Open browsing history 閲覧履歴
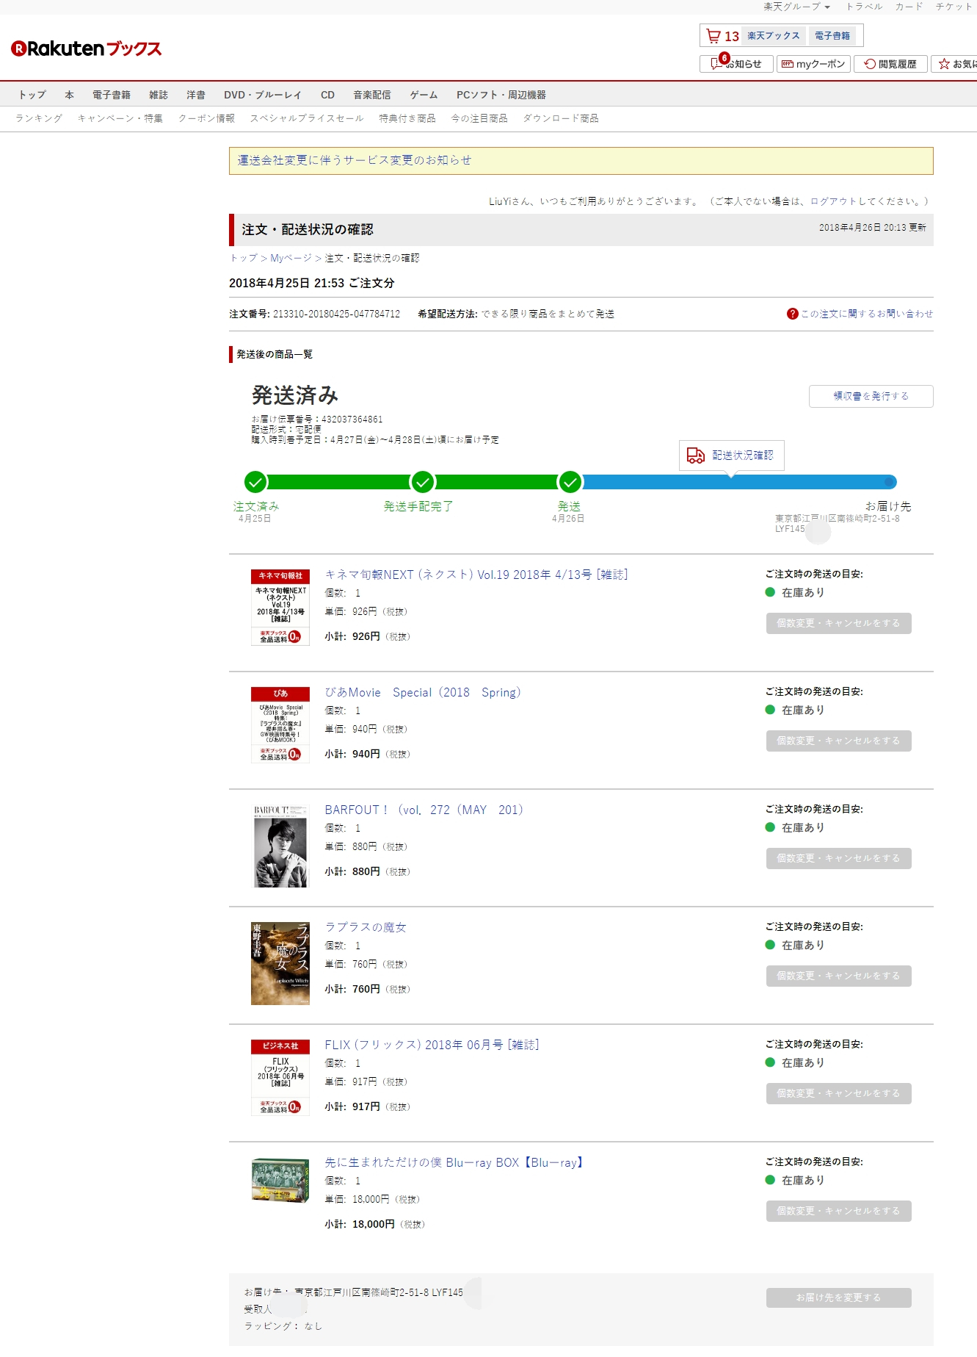The image size is (977, 1357). pyautogui.click(x=890, y=64)
